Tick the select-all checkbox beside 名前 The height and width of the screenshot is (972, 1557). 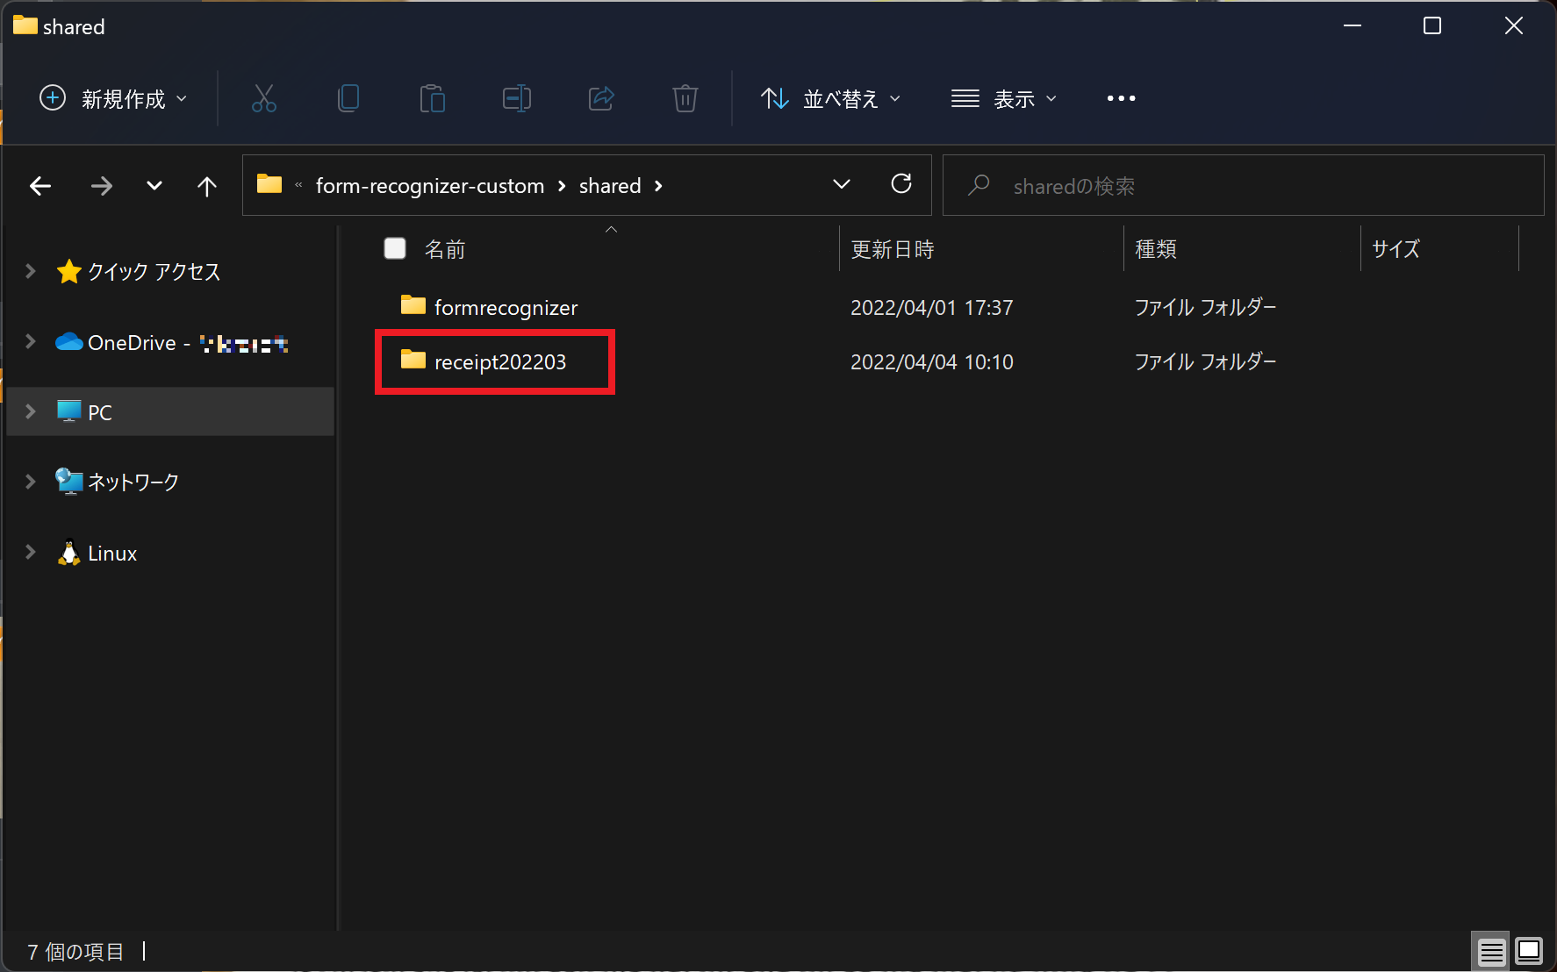pos(395,248)
